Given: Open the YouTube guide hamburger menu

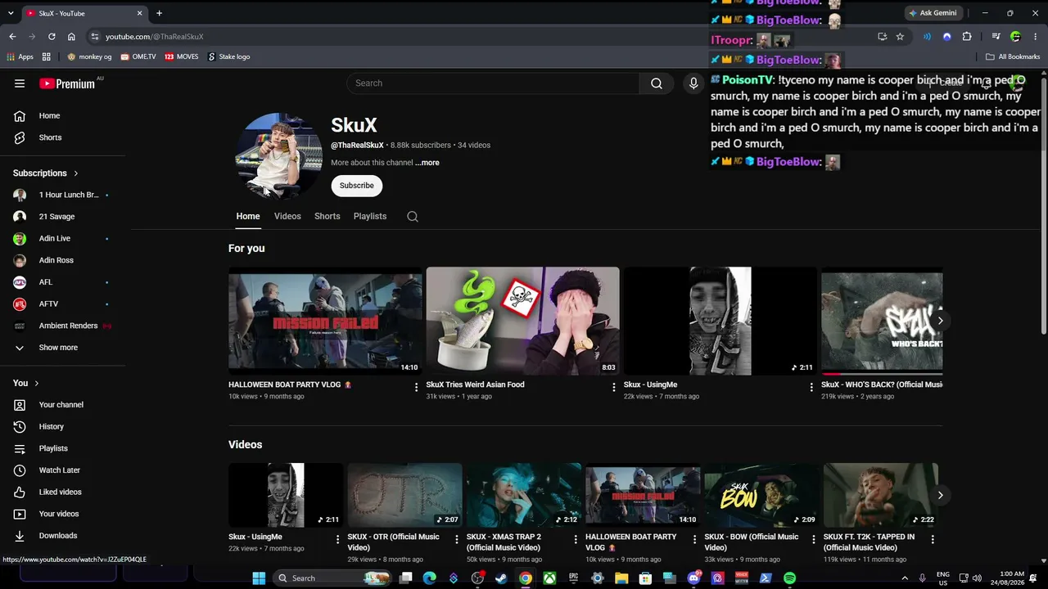Looking at the screenshot, I should coord(20,83).
